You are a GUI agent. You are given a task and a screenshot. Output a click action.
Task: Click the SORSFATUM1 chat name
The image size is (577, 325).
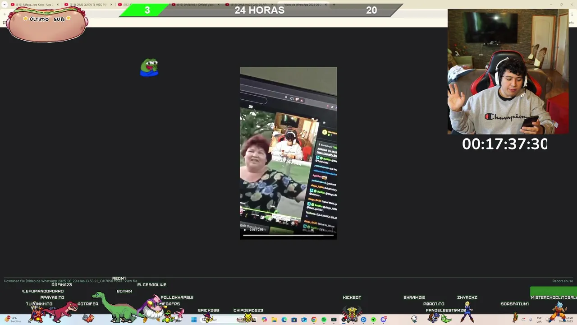515,304
